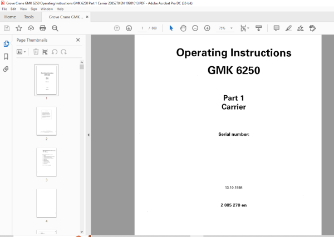Activate the hand pan tool

coord(183,28)
